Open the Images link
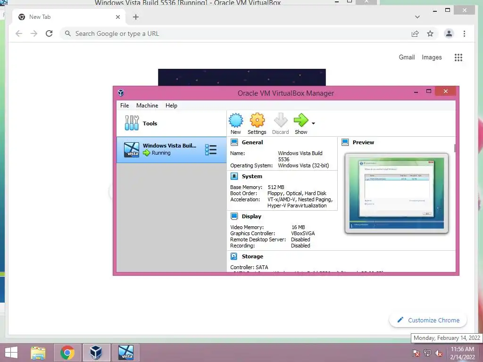 (432, 57)
